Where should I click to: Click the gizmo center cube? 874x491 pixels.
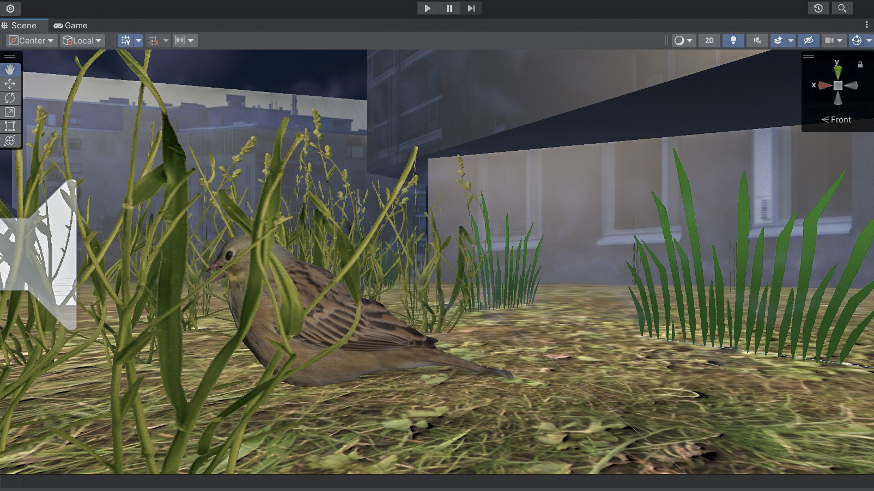[838, 85]
